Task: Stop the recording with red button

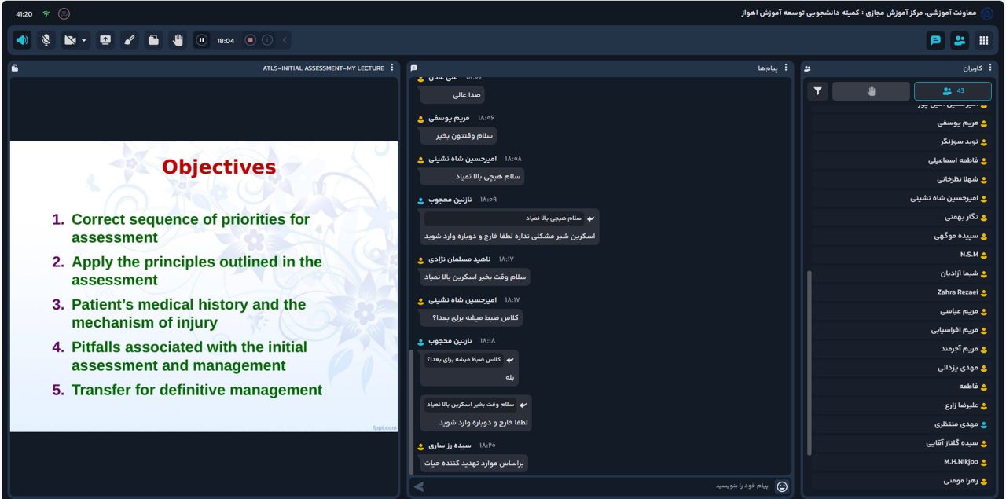Action: click(251, 40)
